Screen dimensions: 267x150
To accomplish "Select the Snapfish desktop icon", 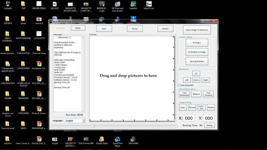I will click(133, 5).
